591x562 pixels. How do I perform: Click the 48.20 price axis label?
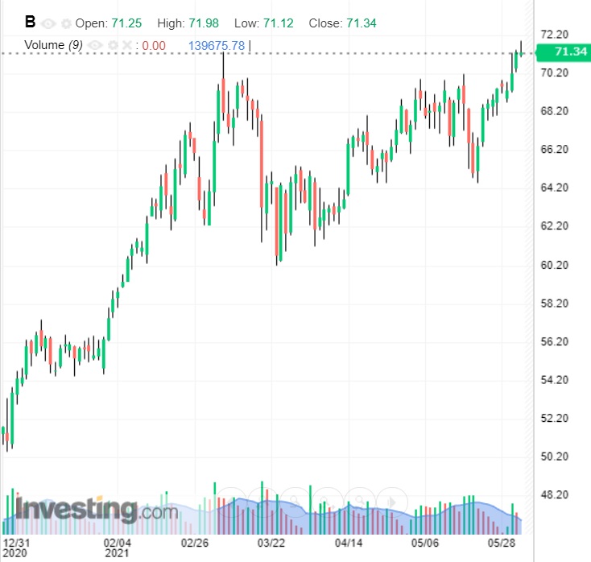coord(555,495)
